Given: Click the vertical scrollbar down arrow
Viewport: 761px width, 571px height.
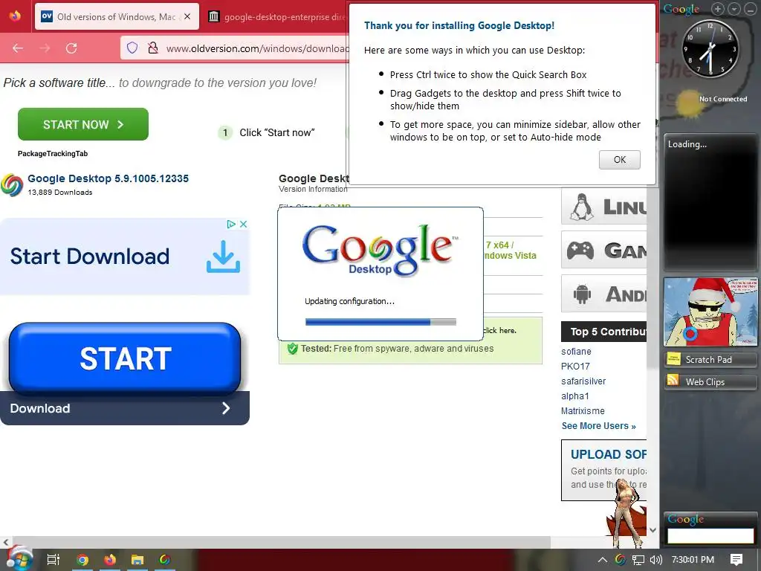Looking at the screenshot, I should 652,529.
